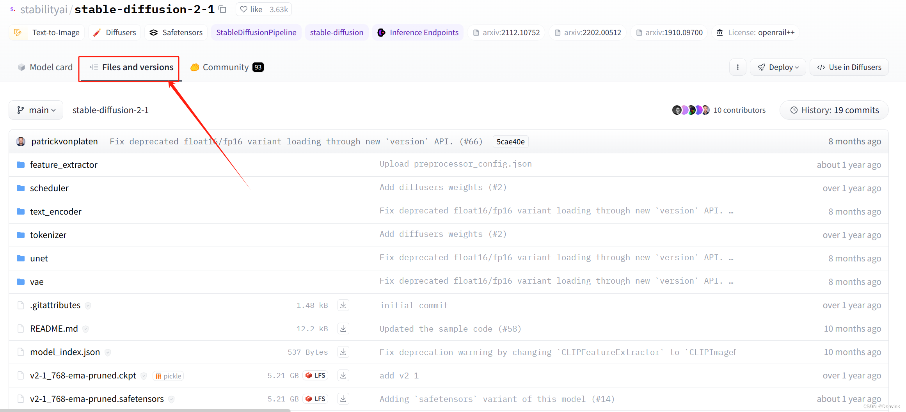Image resolution: width=906 pixels, height=412 pixels.
Task: Switch to the Community tab
Action: pos(227,67)
